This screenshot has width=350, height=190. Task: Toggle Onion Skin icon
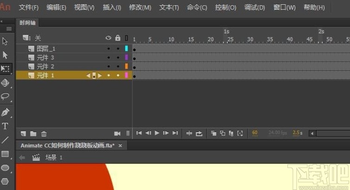tap(214, 133)
